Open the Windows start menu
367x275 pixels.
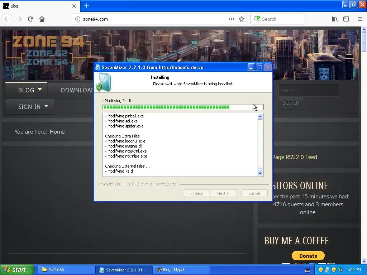17,270
